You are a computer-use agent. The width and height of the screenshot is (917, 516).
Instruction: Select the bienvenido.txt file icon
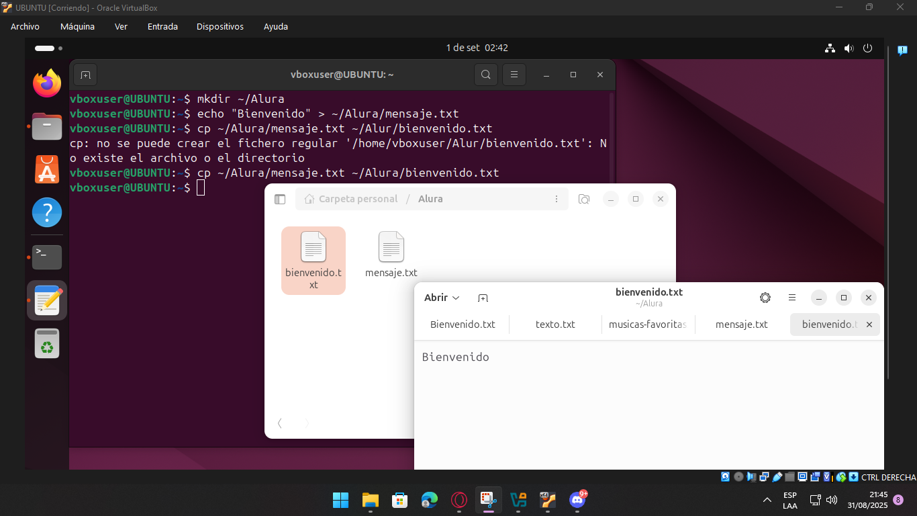click(313, 261)
